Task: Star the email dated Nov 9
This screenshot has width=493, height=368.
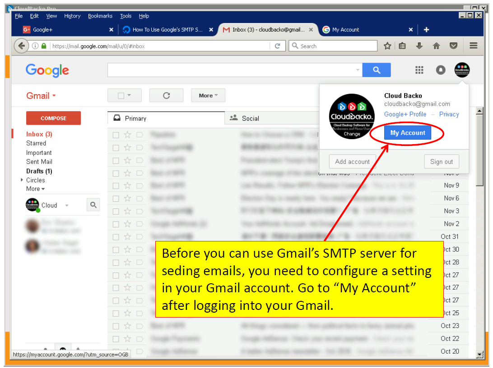Action: (127, 186)
